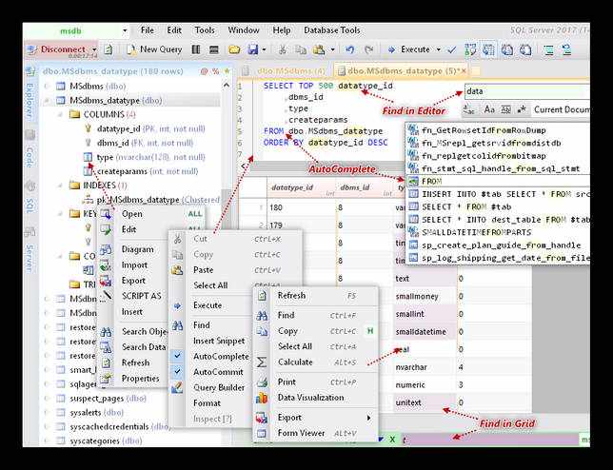The image size is (613, 470).
Task: Click explorer scrollbar up arrow
Action: [227, 86]
